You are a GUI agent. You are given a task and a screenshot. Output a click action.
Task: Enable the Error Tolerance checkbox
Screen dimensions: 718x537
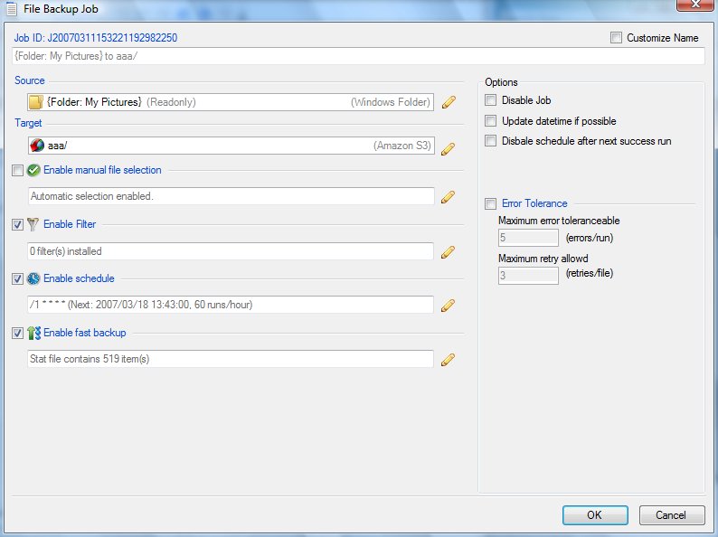[x=490, y=203]
